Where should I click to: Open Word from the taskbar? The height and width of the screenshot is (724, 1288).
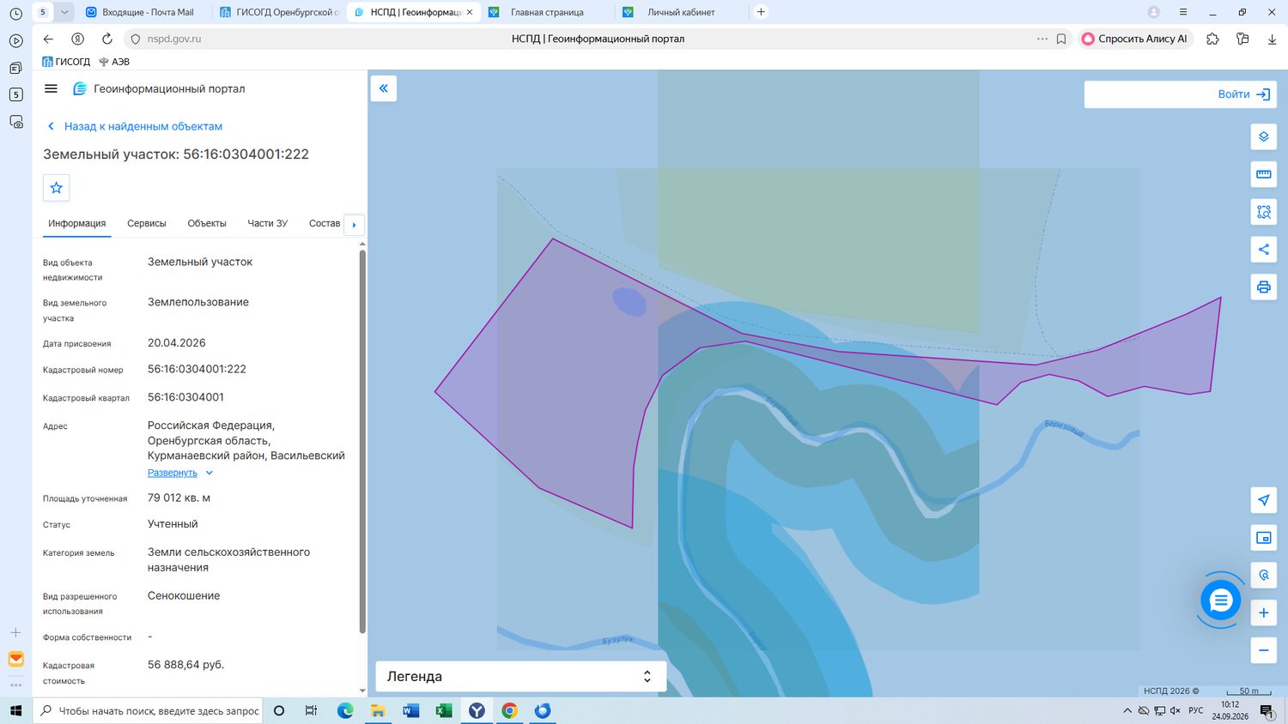tap(410, 710)
